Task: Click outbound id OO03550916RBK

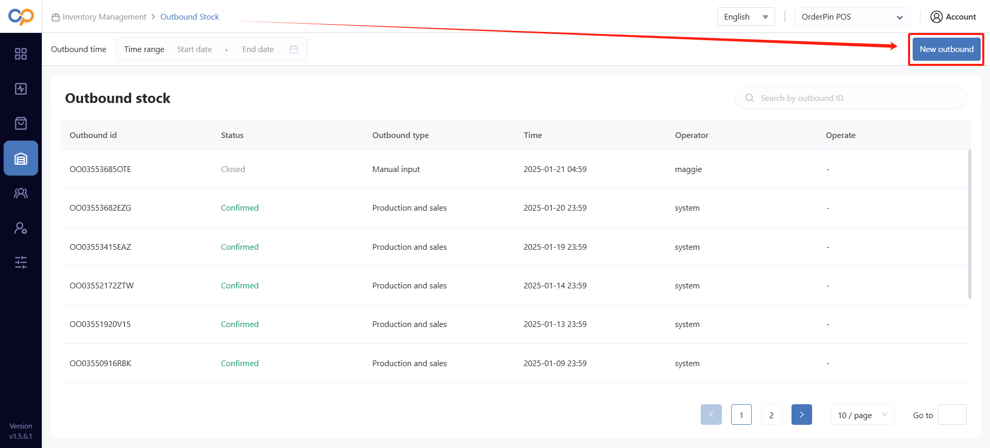Action: point(101,364)
